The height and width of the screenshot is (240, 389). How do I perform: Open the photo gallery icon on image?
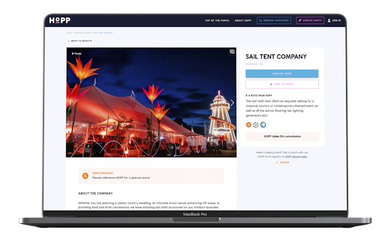coord(232,52)
